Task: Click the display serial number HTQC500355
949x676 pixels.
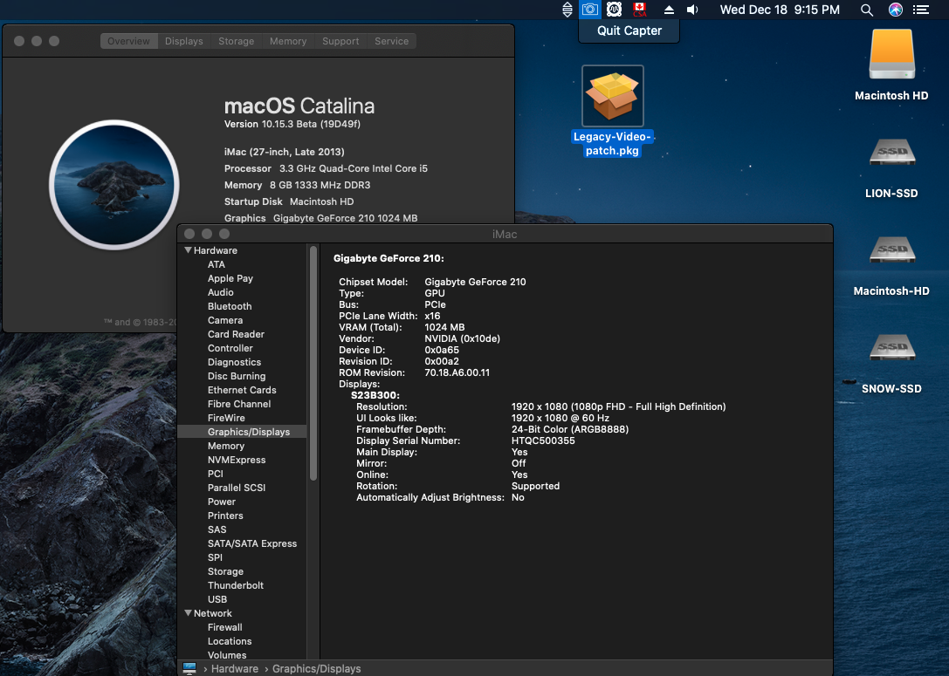Action: point(543,440)
